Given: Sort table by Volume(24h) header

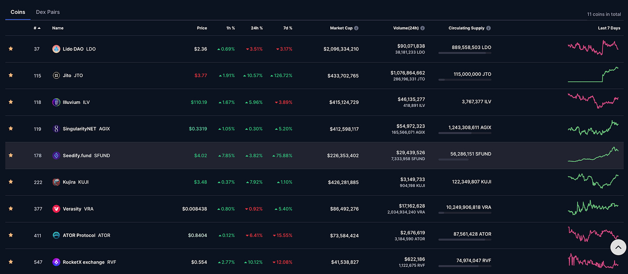Looking at the screenshot, I should coord(406,28).
